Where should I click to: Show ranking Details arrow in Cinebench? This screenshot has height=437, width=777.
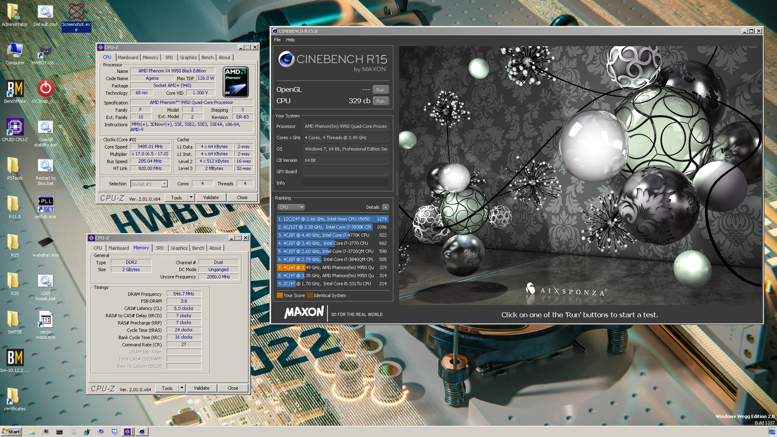tap(386, 207)
